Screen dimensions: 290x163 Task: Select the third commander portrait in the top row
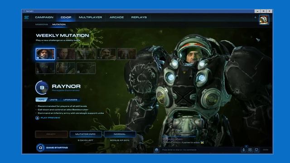[86, 54]
